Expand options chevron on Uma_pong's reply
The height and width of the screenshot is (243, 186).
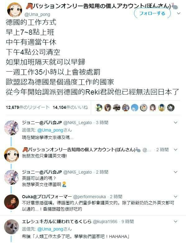(175, 150)
